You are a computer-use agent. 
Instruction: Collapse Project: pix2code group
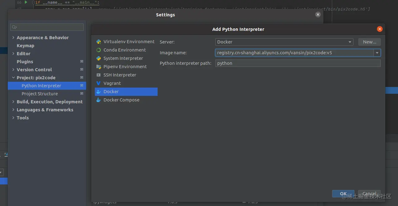(x=13, y=78)
